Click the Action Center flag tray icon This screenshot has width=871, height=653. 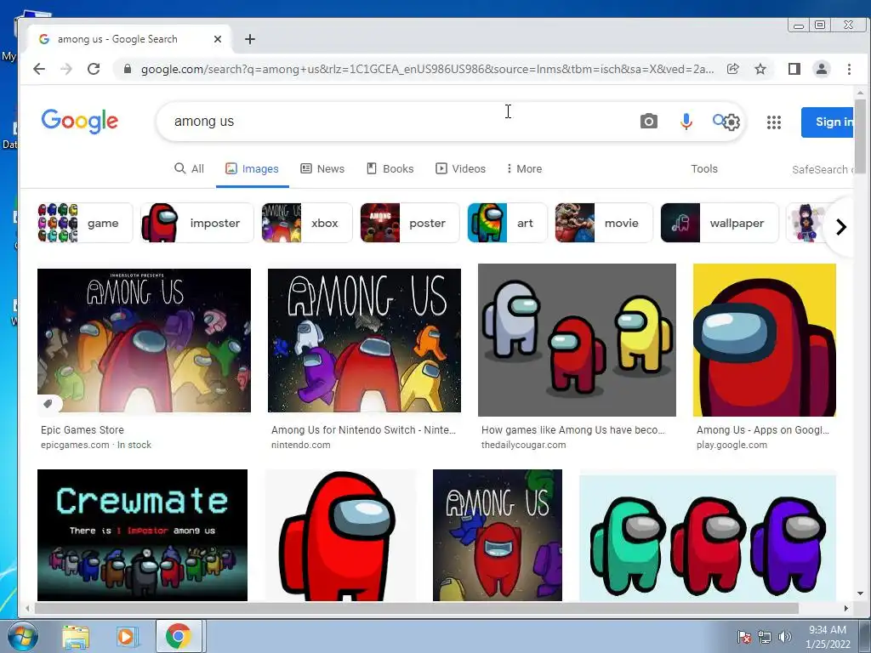click(x=743, y=637)
